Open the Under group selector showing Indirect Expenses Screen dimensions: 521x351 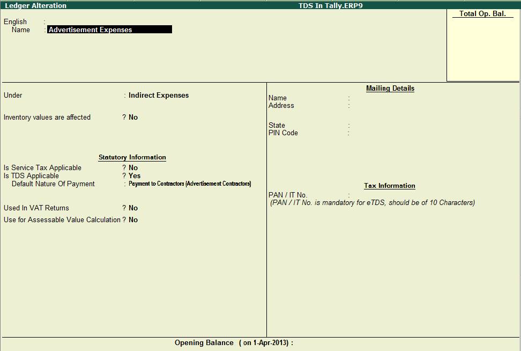point(157,95)
